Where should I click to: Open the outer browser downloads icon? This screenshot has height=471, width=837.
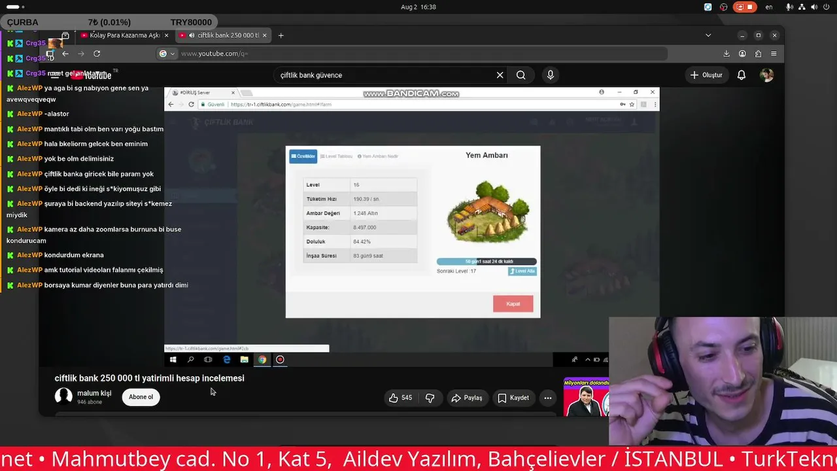tap(726, 54)
